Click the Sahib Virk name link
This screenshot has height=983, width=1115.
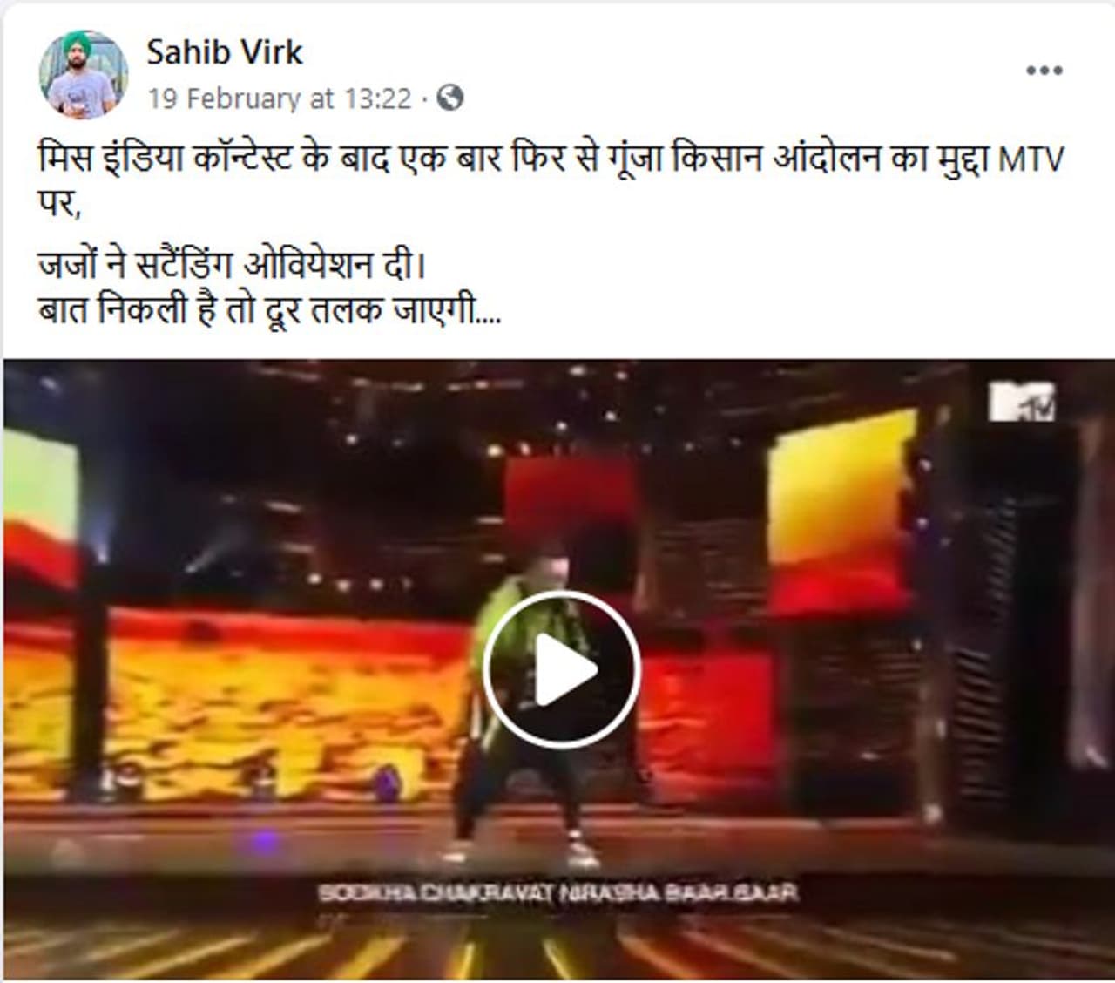tap(224, 52)
